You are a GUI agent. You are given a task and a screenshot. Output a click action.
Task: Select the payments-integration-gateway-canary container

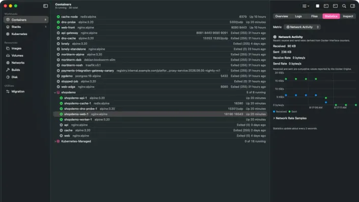[x=160, y=71]
